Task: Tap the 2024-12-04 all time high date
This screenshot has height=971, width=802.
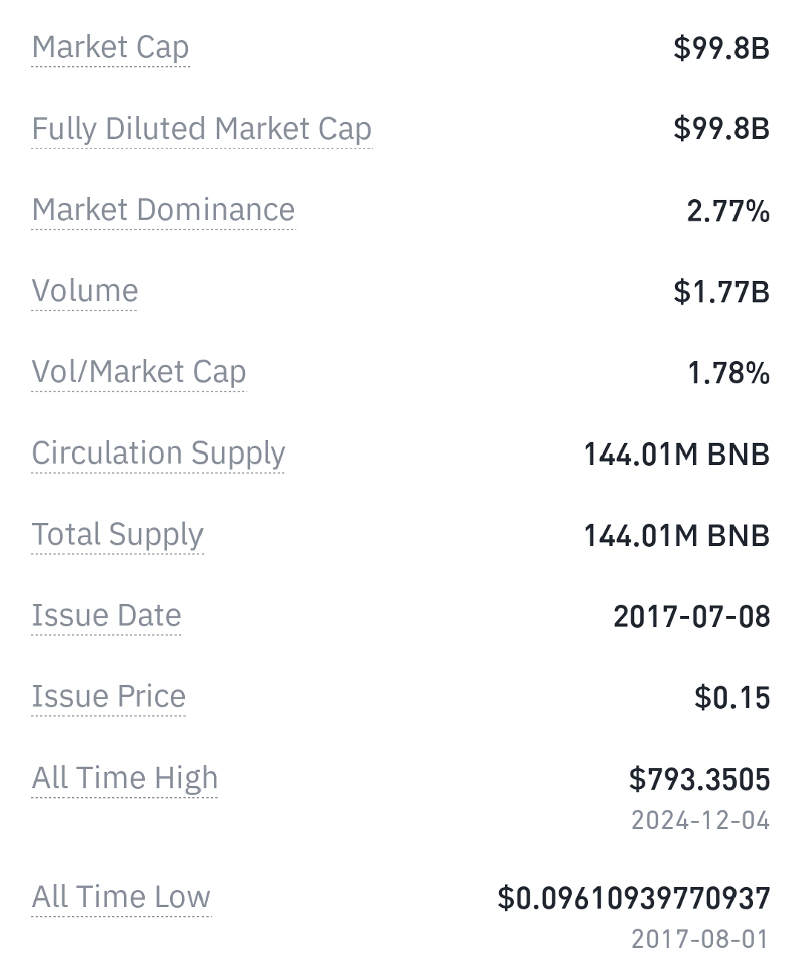Action: [700, 820]
